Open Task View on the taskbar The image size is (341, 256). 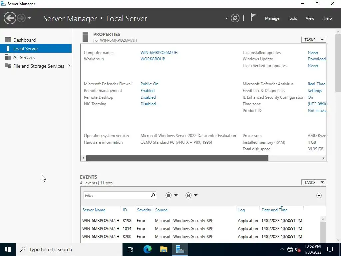(131, 249)
